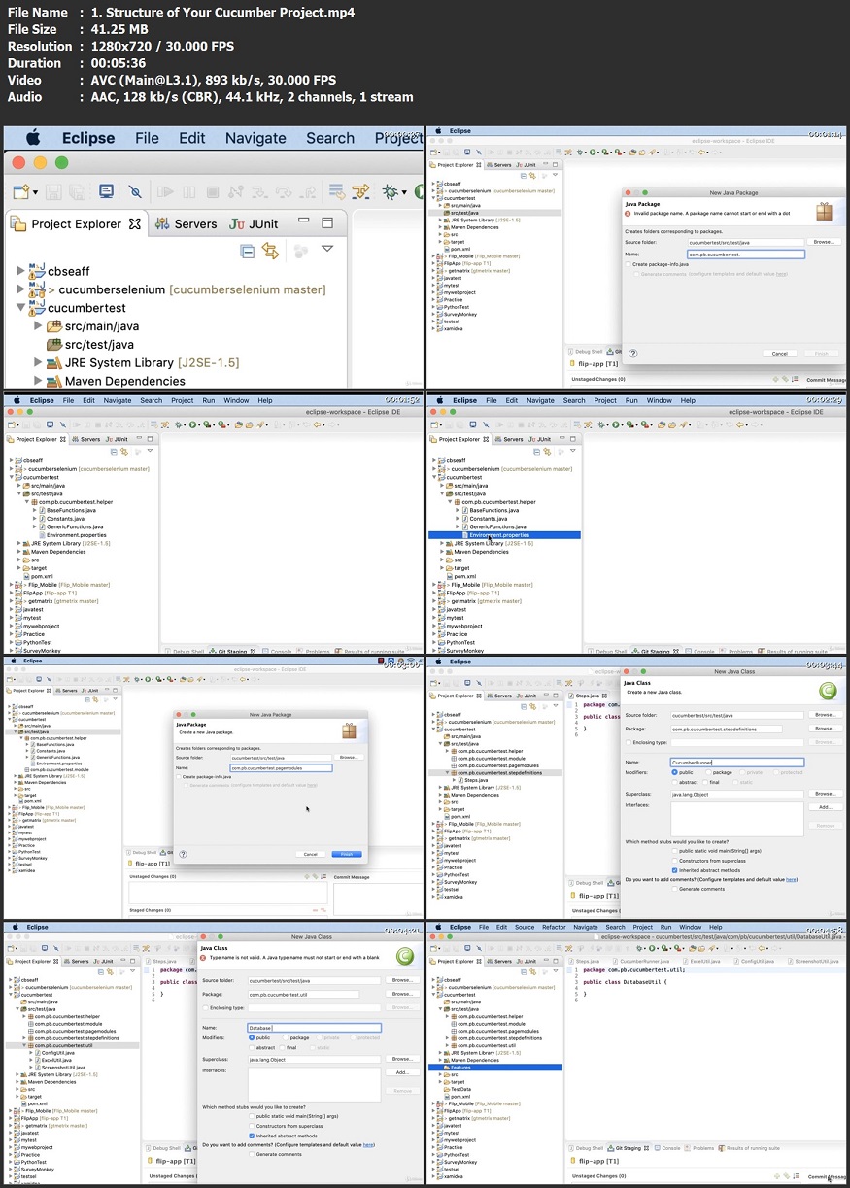
Task: Check Enclosing type in the Database class dialog
Action: pyautogui.click(x=205, y=1008)
